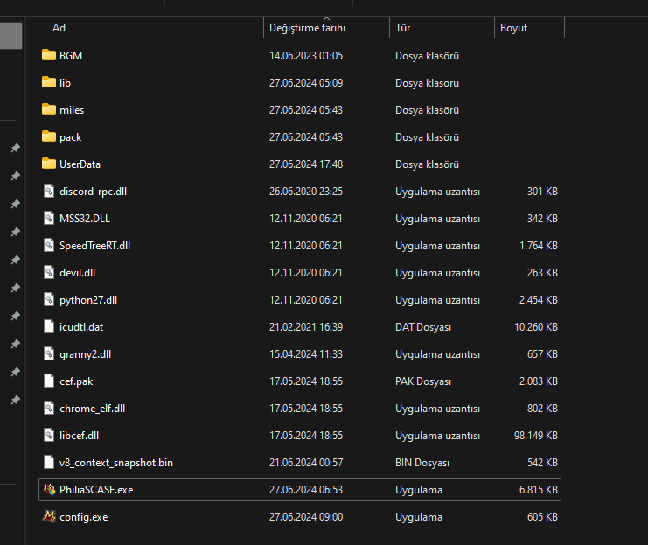Click the discord-rpc.dll file icon
This screenshot has width=648, height=545.
pos(49,191)
